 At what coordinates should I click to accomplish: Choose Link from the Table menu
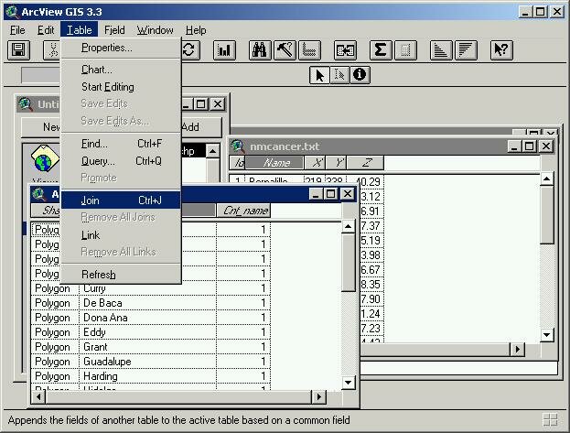point(121,235)
